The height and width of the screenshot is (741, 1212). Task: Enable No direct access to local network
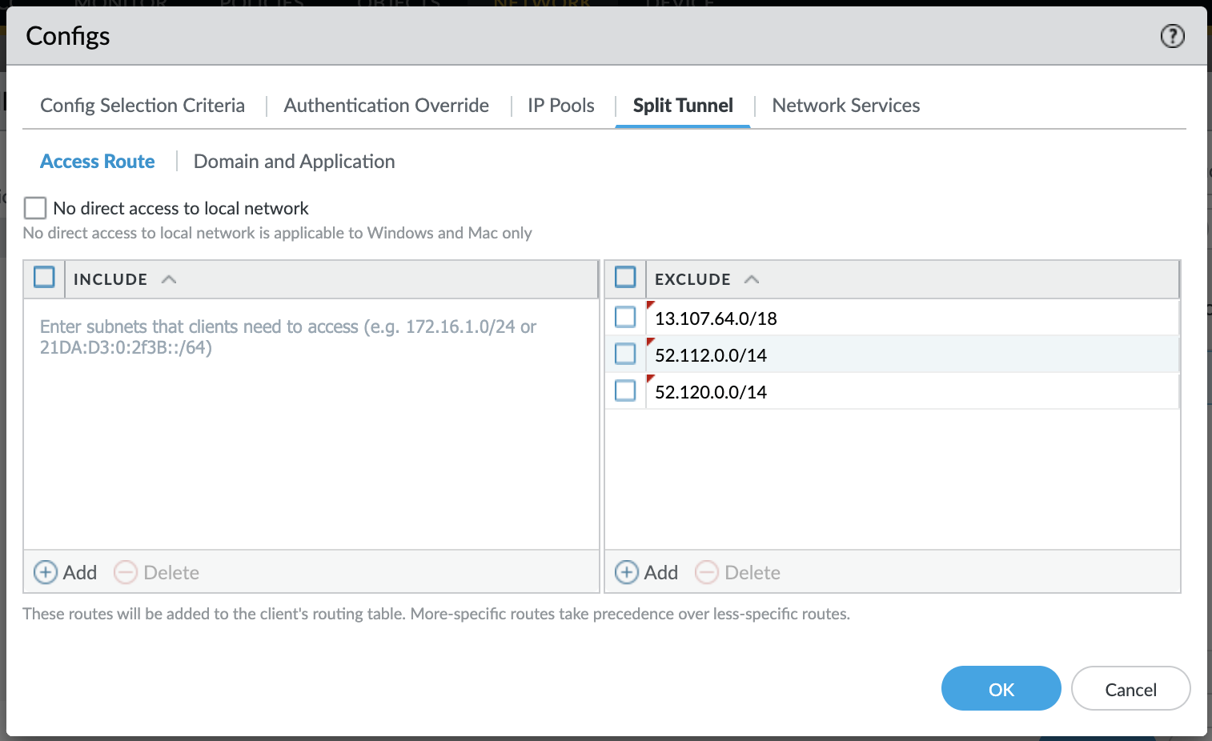click(35, 208)
